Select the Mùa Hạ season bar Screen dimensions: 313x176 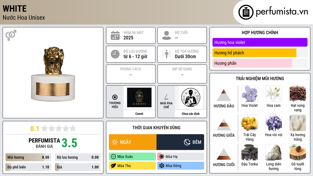click(x=180, y=157)
